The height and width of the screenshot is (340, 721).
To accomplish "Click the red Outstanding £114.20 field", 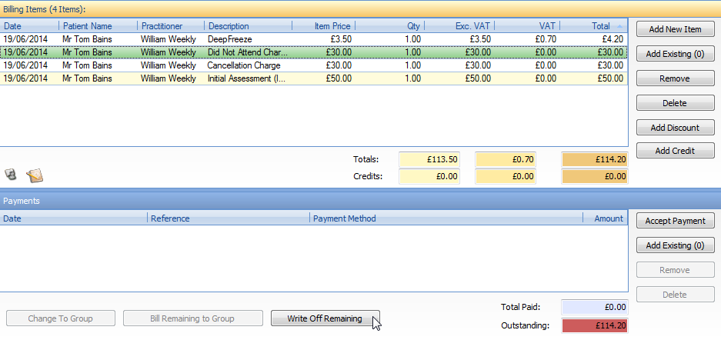I will click(595, 325).
